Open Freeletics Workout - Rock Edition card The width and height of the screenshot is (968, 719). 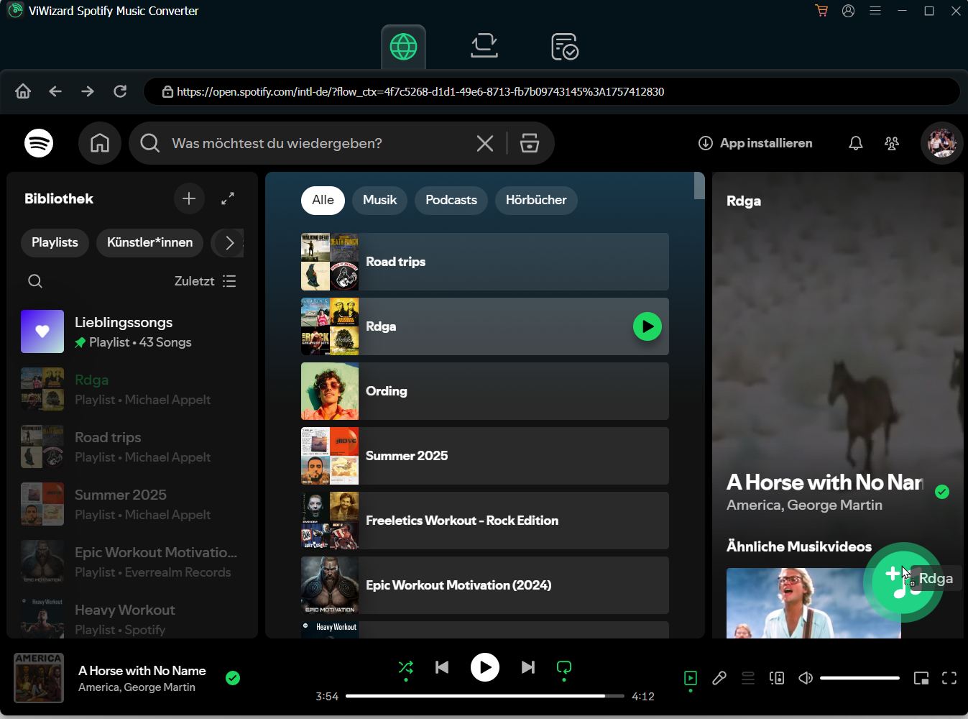(485, 521)
